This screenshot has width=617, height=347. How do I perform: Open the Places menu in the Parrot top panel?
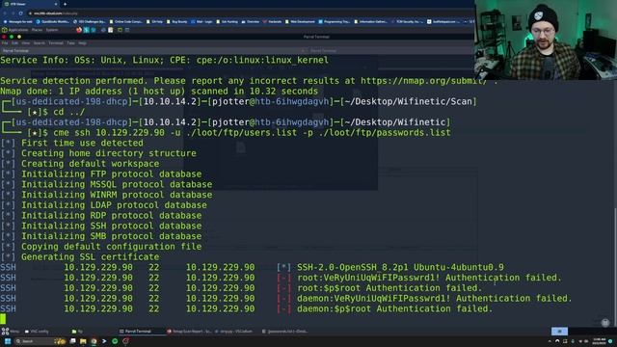coord(37,30)
